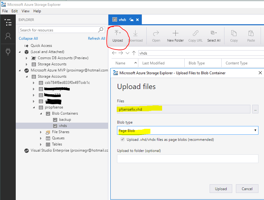Image resolution: width=264 pixels, height=200 pixels.
Task: Click the Upload toolbar button
Action: tap(118, 36)
